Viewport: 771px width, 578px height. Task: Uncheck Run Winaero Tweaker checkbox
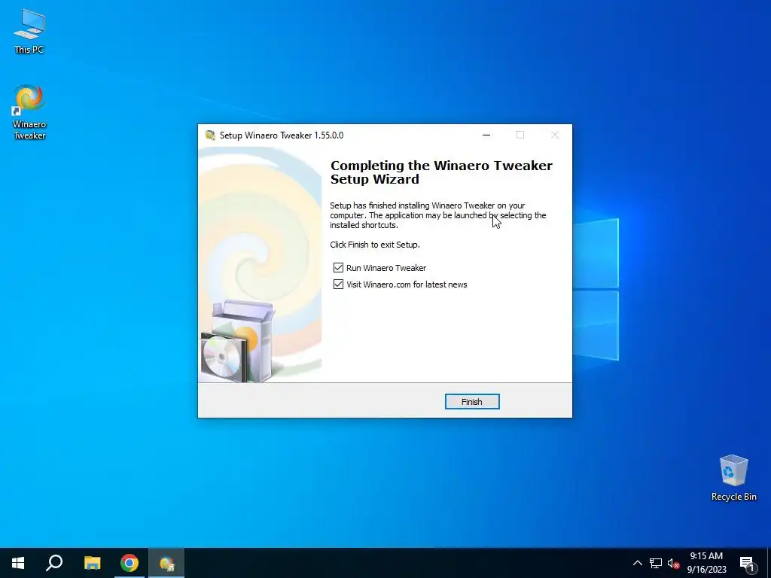pyautogui.click(x=338, y=268)
